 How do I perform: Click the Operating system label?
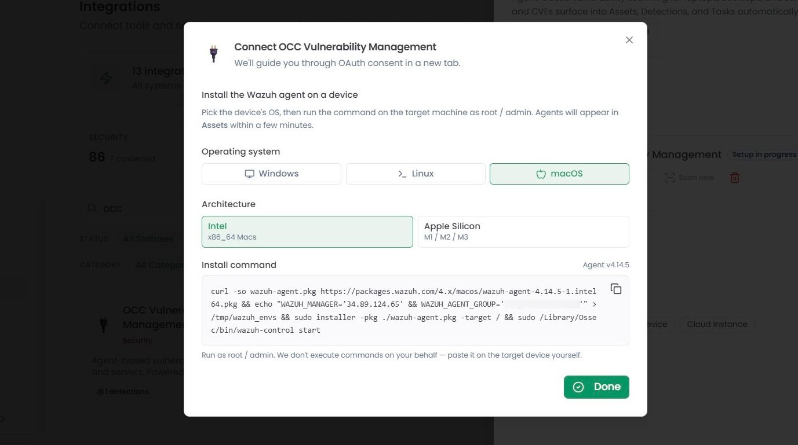tap(241, 152)
